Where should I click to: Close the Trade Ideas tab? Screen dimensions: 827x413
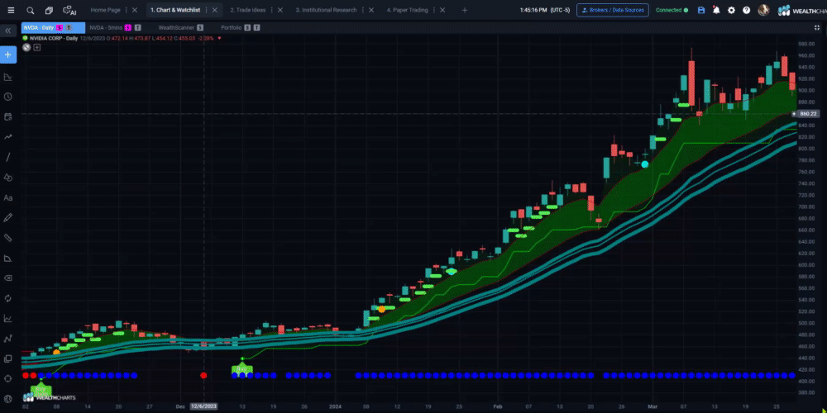pyautogui.click(x=280, y=10)
